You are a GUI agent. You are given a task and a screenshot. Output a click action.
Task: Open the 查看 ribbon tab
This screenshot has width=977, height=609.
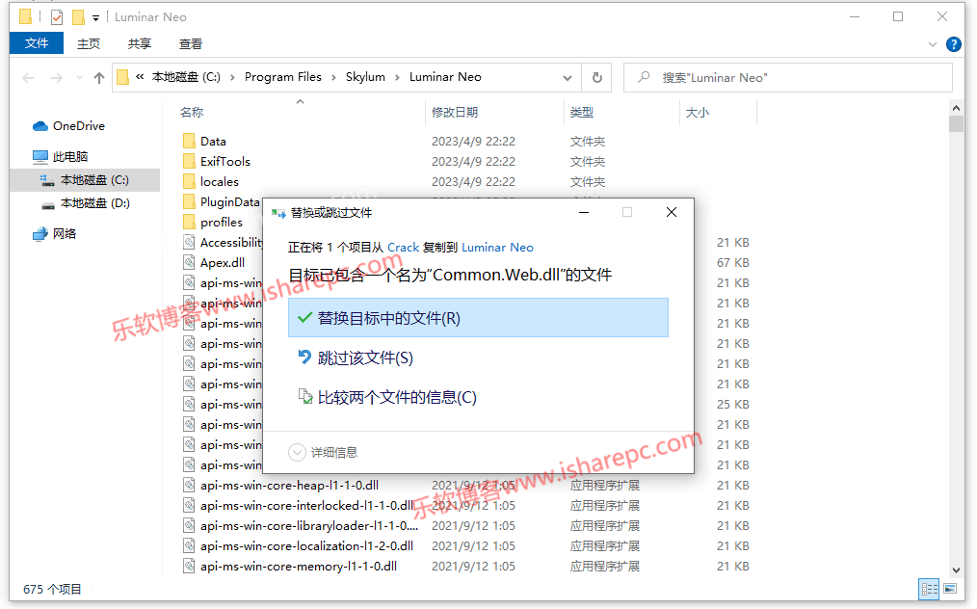pyautogui.click(x=191, y=43)
